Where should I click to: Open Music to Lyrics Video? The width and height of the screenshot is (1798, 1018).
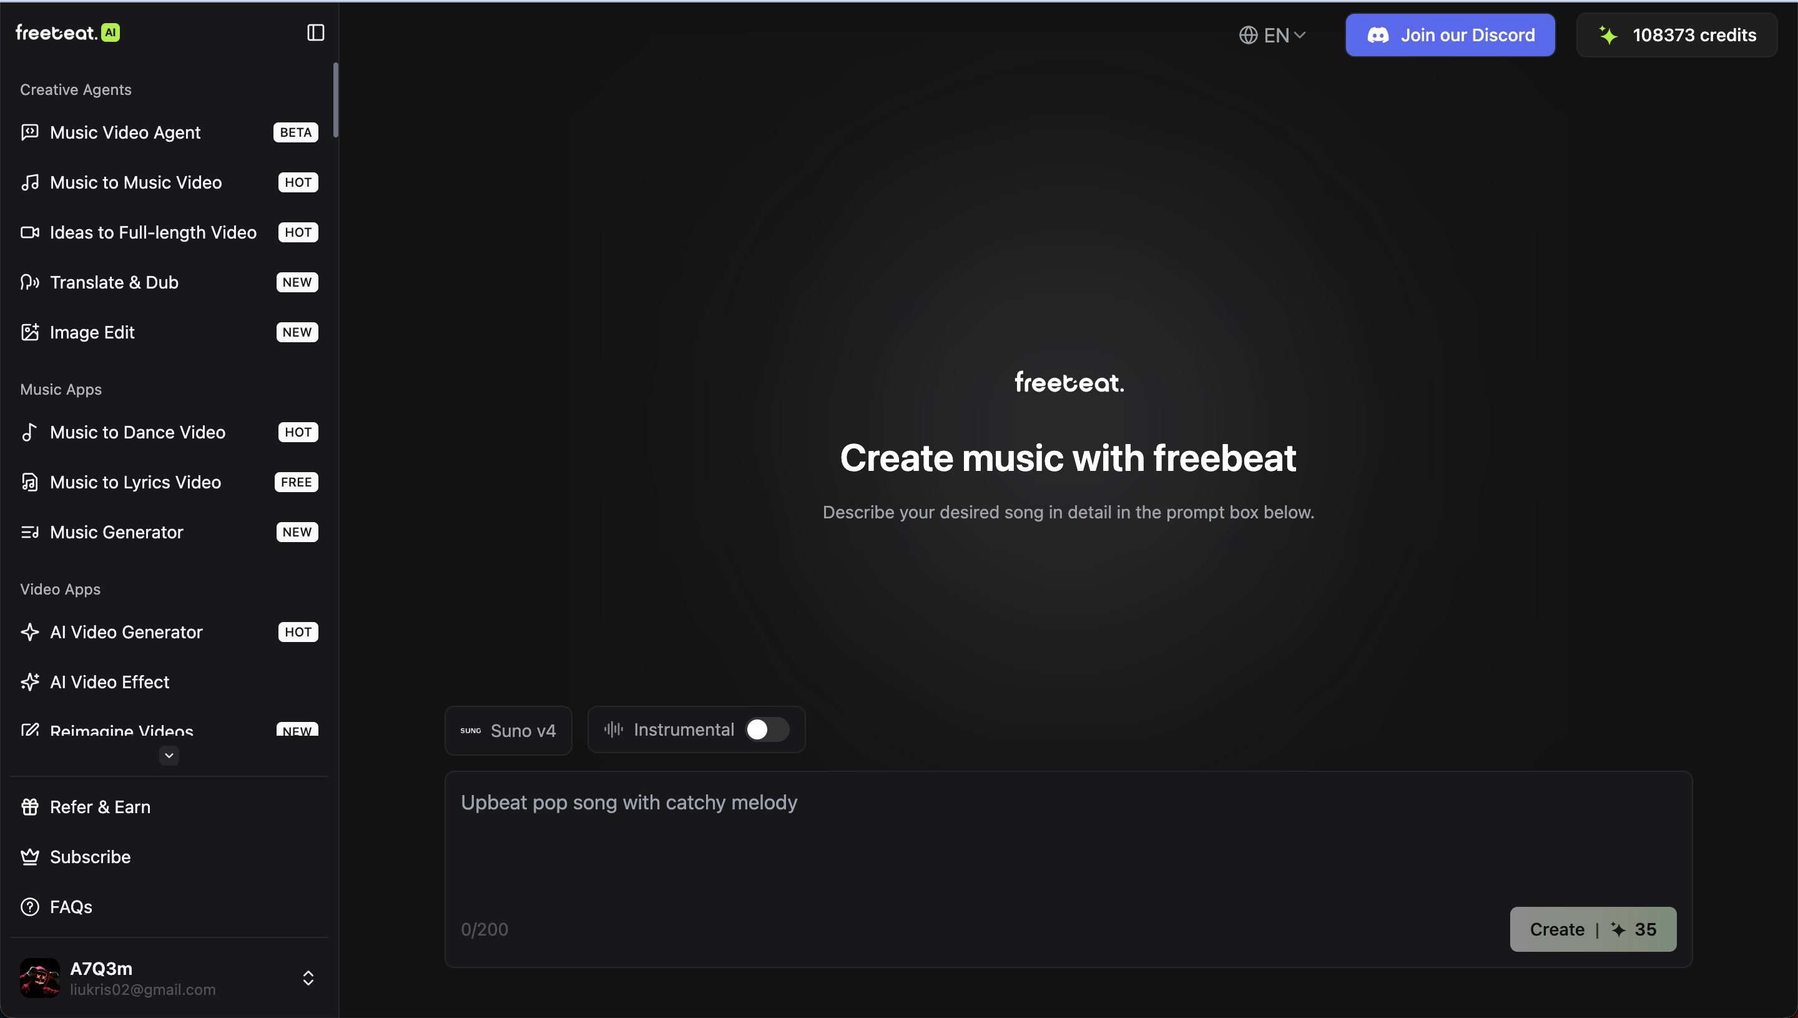(169, 482)
